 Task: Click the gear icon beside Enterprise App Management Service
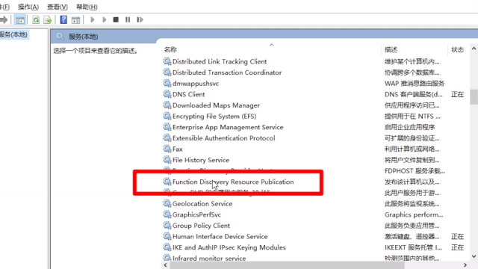(x=167, y=126)
